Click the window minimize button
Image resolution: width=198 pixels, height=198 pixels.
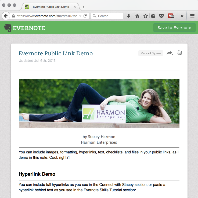9,5
